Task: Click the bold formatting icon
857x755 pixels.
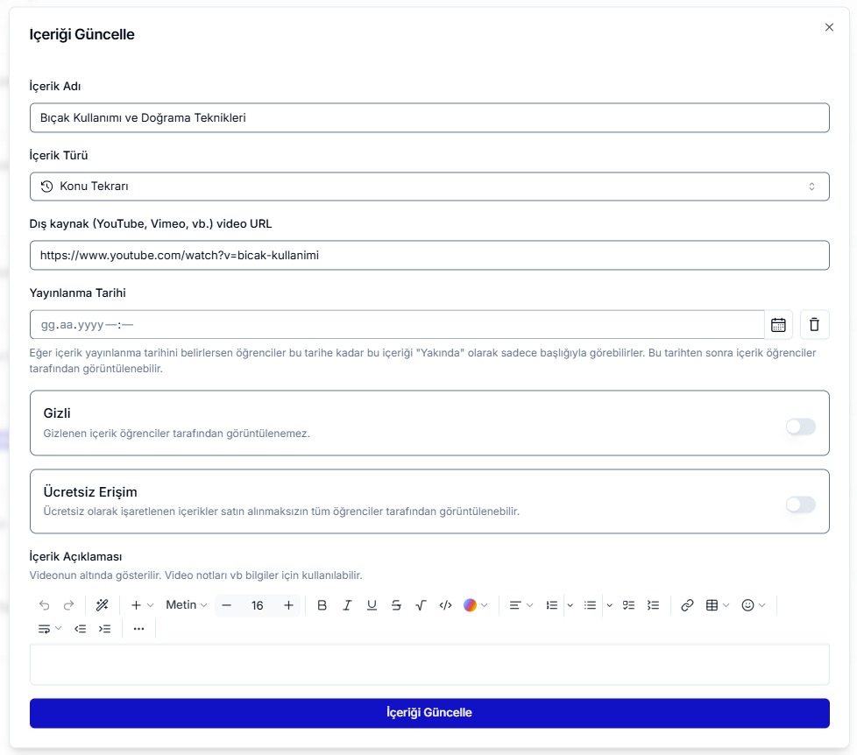Action: [x=322, y=605]
